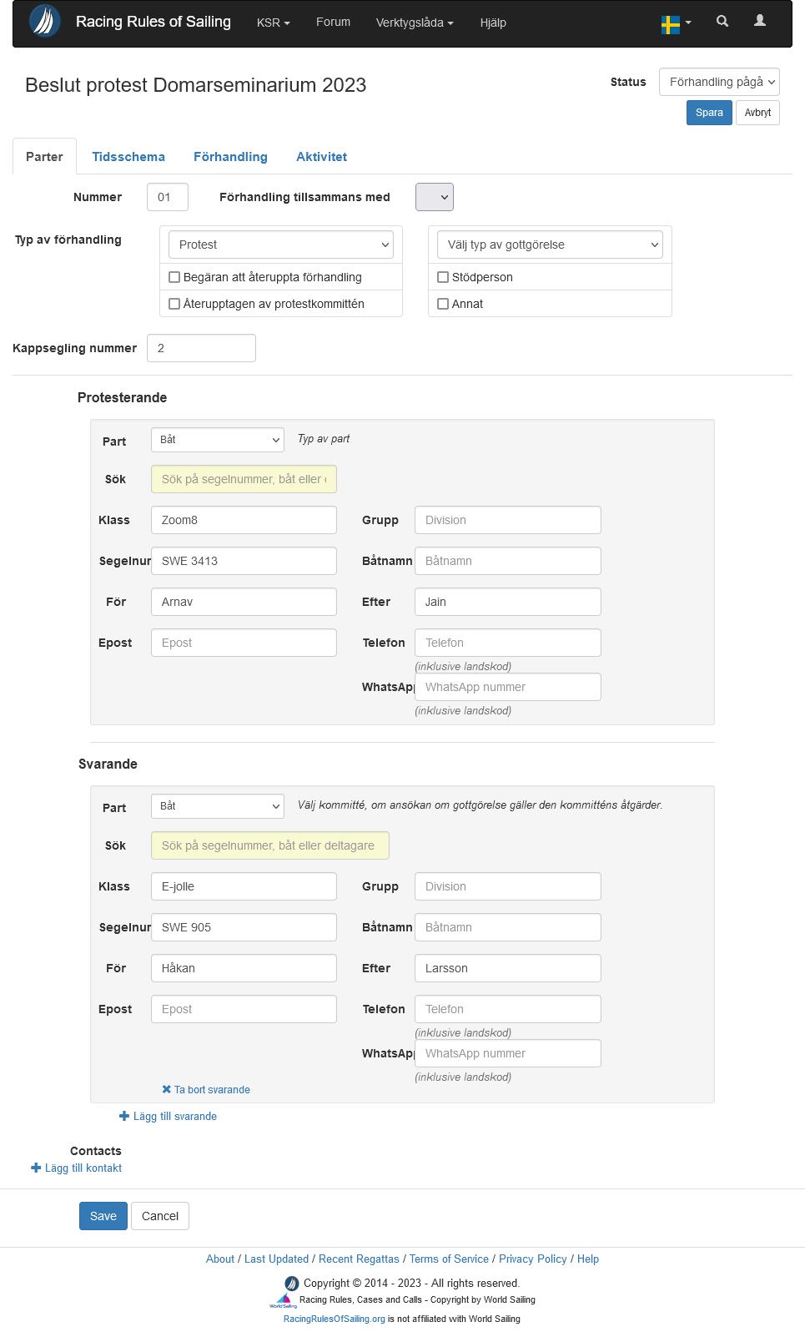The image size is (805, 1332).
Task: Click the Racing Rules of Sailing logo
Action: point(45,22)
